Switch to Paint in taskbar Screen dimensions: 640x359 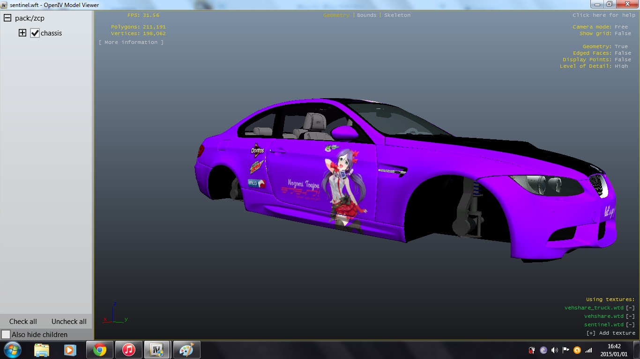coord(187,349)
